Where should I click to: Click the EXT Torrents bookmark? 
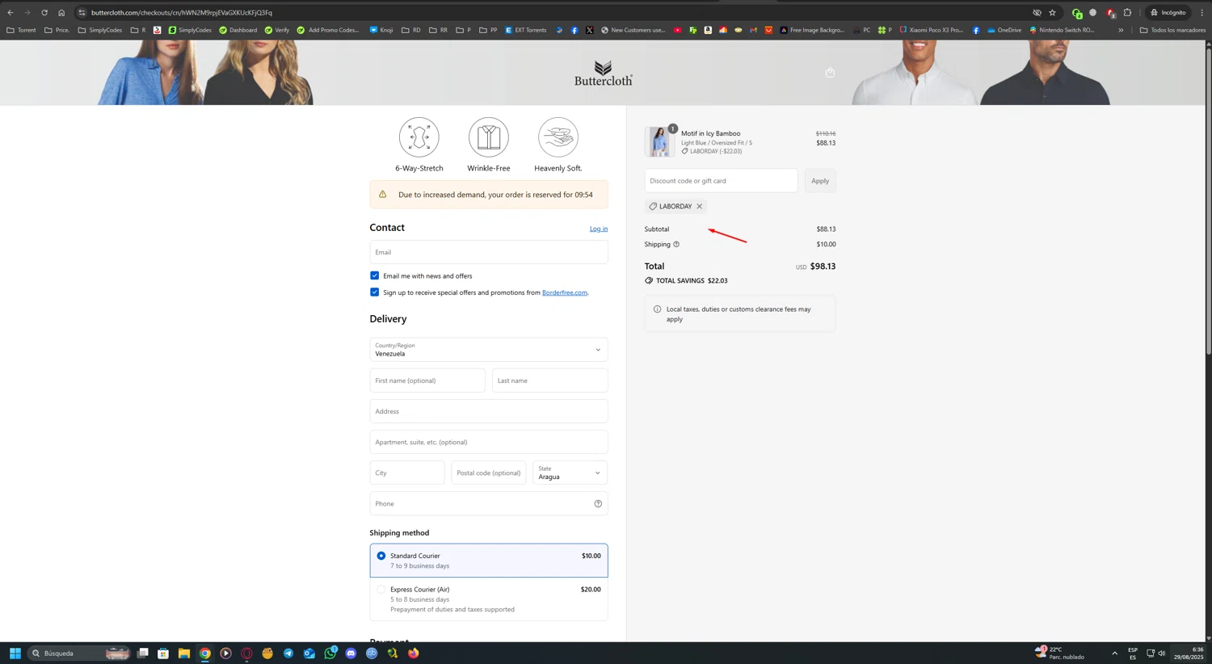click(x=525, y=30)
